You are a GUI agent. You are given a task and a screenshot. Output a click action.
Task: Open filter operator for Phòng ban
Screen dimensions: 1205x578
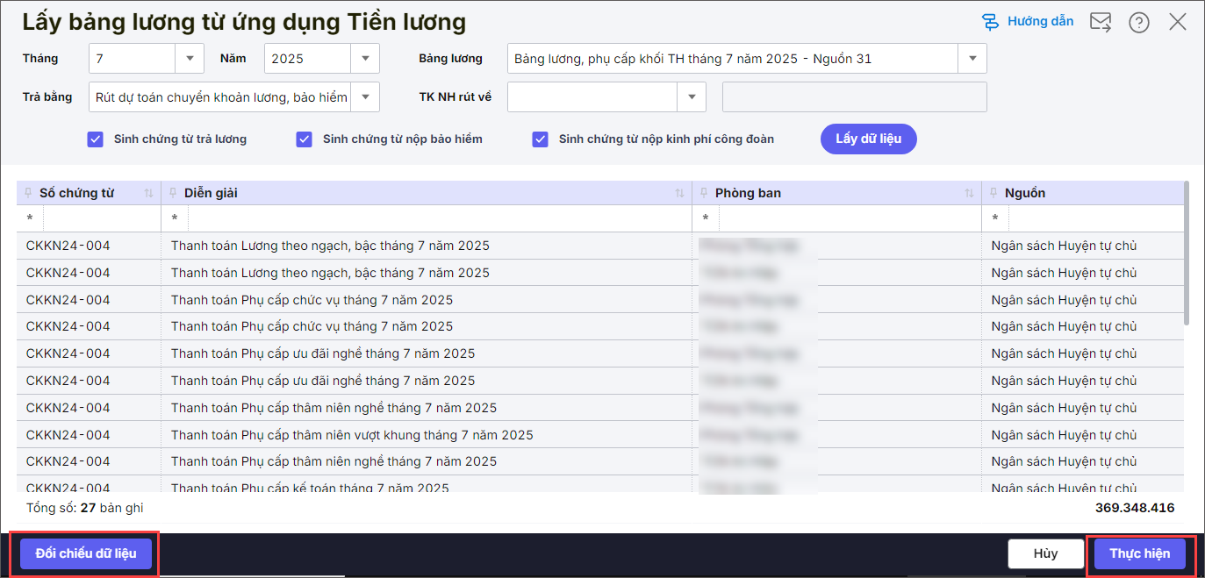pyautogui.click(x=706, y=218)
